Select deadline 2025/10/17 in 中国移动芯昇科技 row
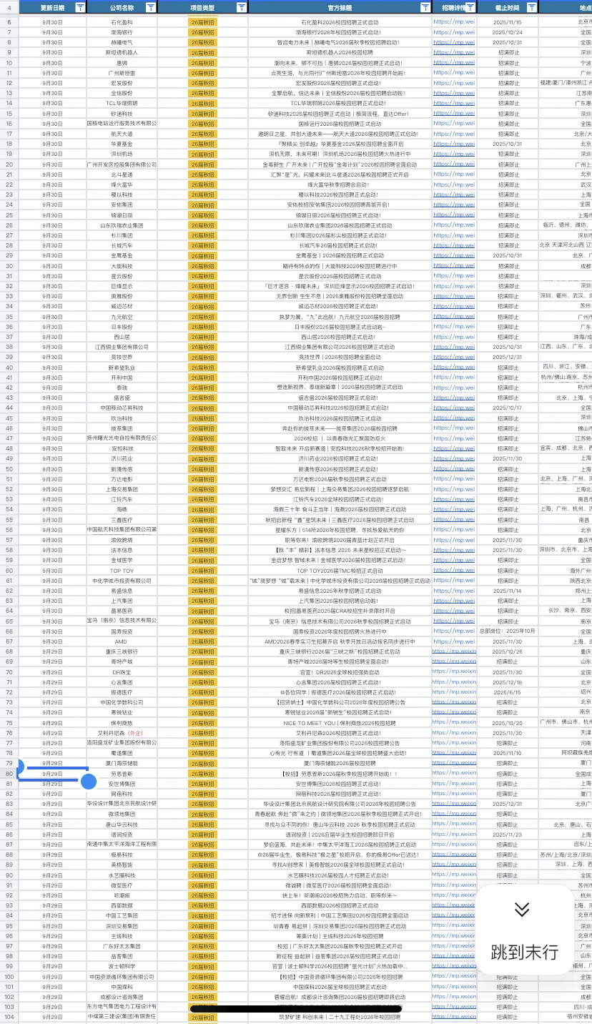The height and width of the screenshot is (1024, 592). coord(508,408)
